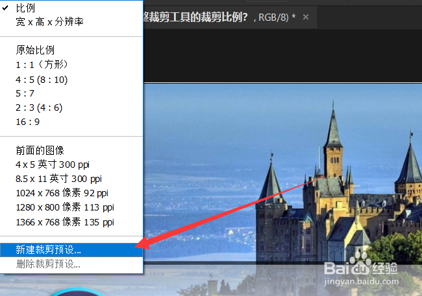The height and width of the screenshot is (296, 422).
Task: Choose the 4:5 (8:10) ratio
Action: (x=71, y=80)
